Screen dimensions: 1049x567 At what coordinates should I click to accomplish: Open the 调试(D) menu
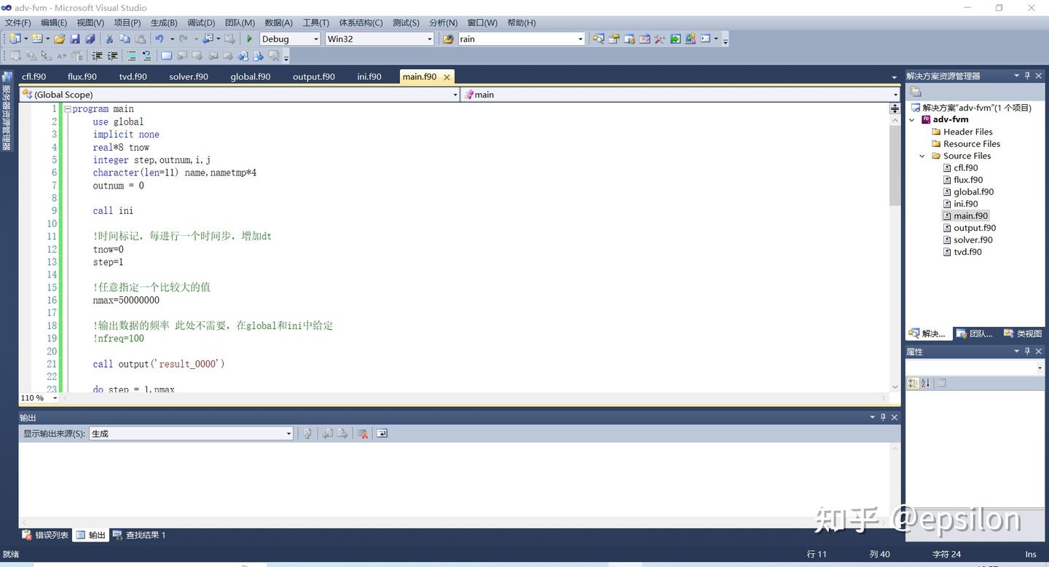click(x=201, y=23)
